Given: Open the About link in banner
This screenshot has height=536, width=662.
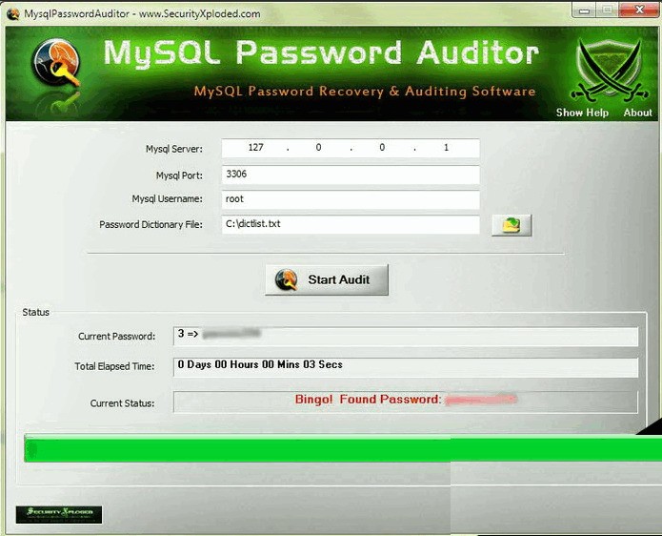Looking at the screenshot, I should pos(637,113).
